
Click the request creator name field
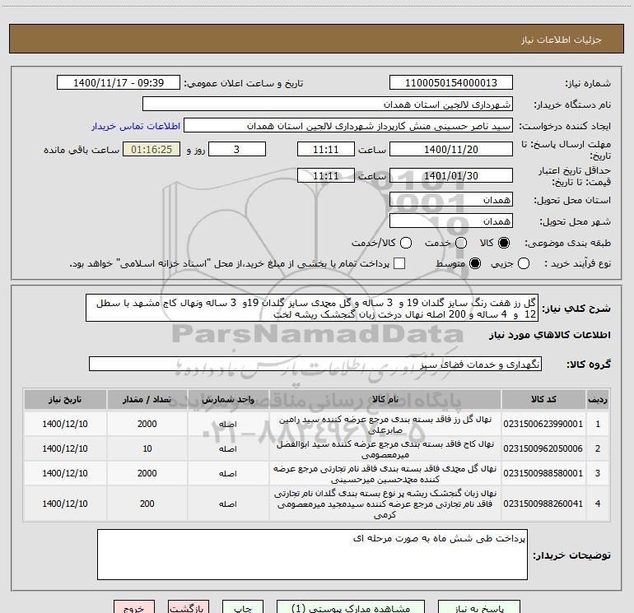[x=348, y=126]
